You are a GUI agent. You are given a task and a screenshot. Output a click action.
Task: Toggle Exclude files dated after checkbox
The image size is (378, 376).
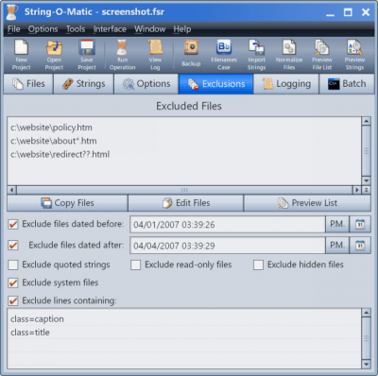pos(13,246)
